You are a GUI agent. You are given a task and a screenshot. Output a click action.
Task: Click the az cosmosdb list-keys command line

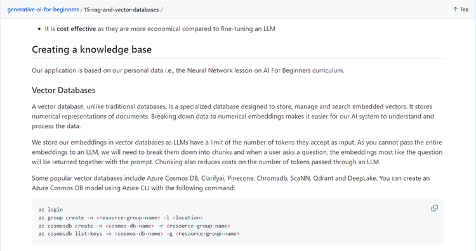(139, 234)
